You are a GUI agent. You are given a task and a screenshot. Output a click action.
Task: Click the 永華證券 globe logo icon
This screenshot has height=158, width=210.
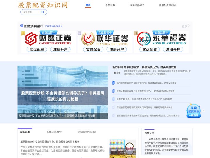(144, 39)
